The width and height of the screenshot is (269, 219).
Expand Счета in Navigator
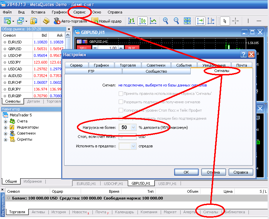(x=5, y=121)
